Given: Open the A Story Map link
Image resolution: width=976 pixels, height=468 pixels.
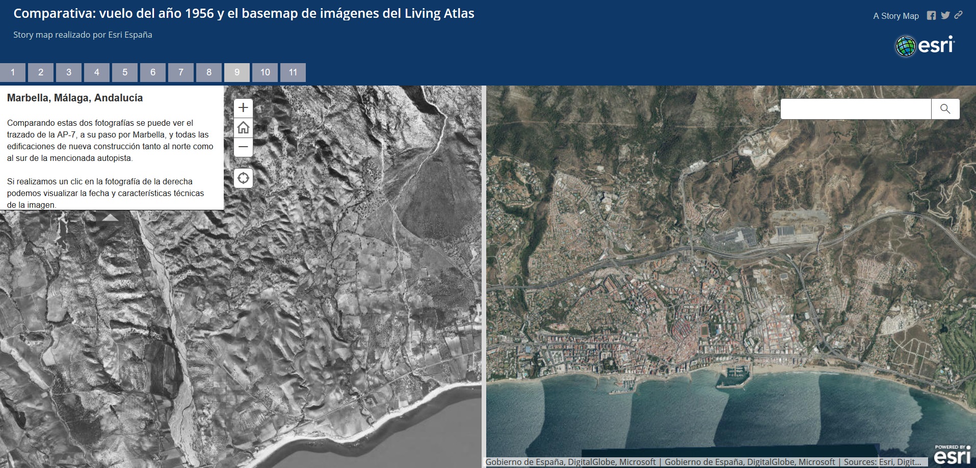Looking at the screenshot, I should (x=896, y=16).
